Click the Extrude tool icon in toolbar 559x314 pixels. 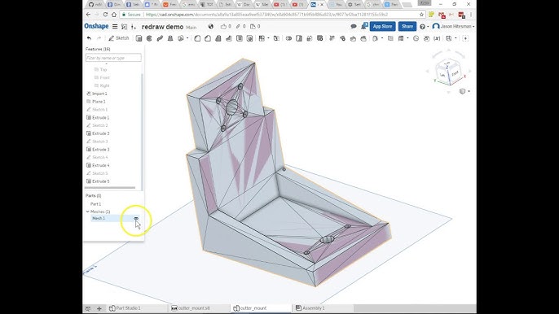(139, 38)
